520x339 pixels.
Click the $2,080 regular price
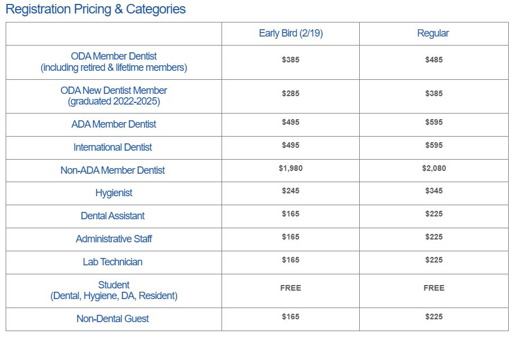(434, 168)
